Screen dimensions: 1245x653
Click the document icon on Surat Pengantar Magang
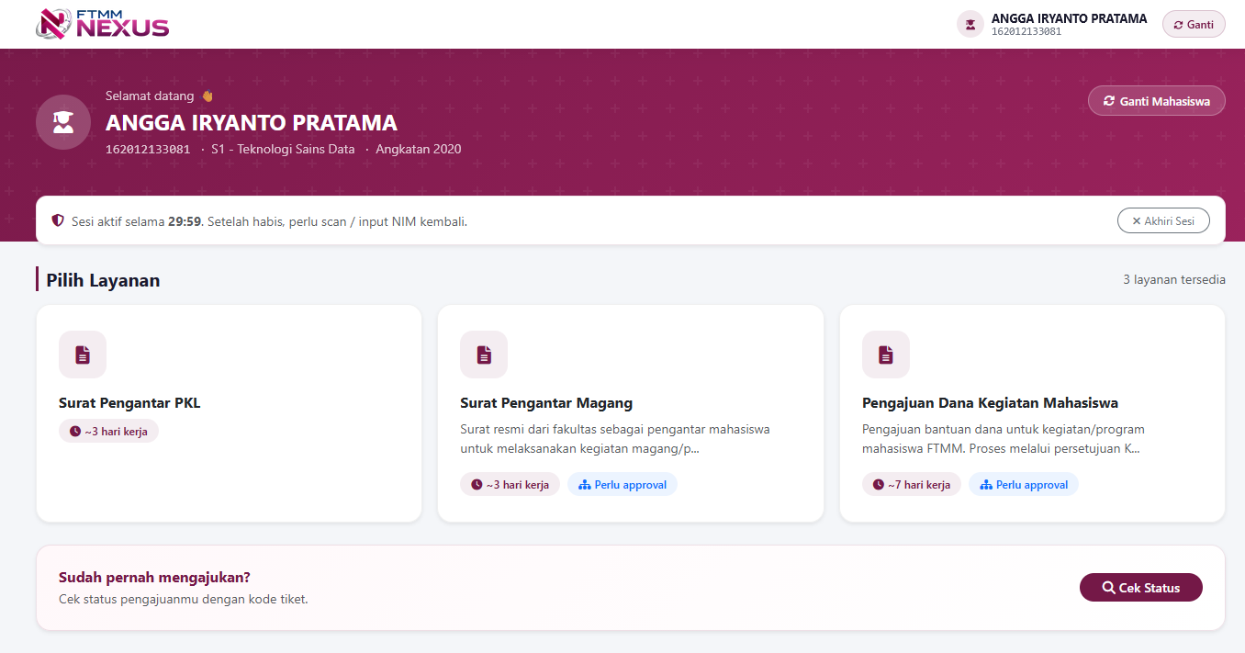coord(484,355)
